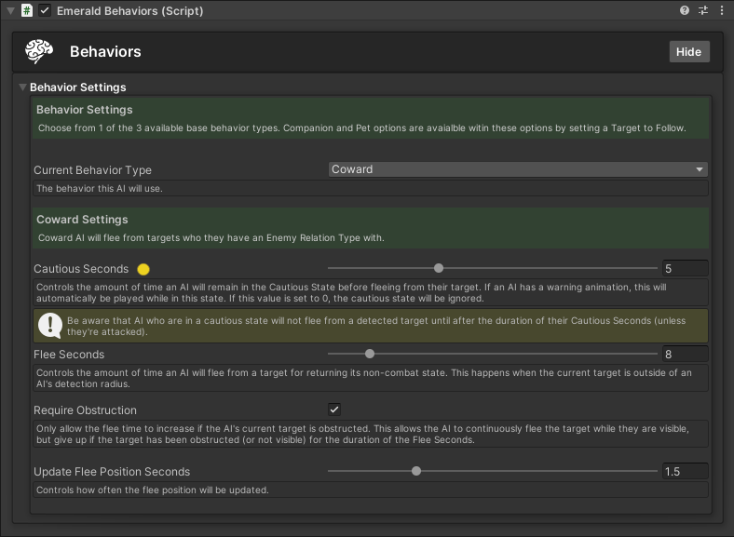The height and width of the screenshot is (537, 734).
Task: Click the Flee Seconds slider handle
Action: (x=370, y=354)
